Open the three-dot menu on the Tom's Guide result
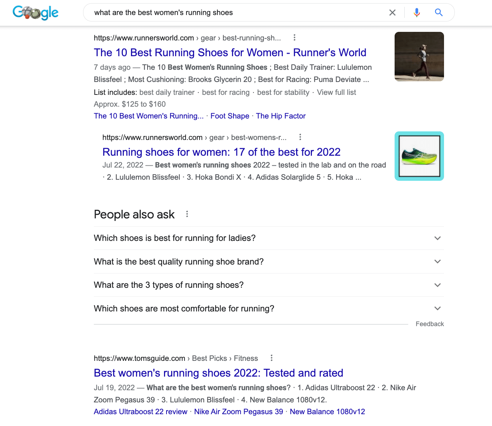 (x=271, y=358)
